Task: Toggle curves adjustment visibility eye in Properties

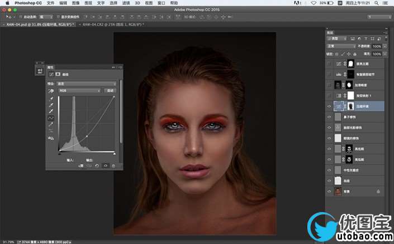Action: click(x=105, y=165)
